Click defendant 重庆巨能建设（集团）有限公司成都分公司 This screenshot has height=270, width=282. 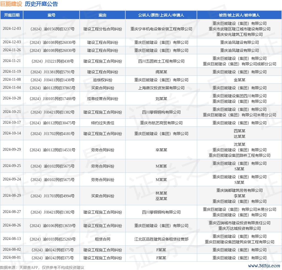(240, 64)
